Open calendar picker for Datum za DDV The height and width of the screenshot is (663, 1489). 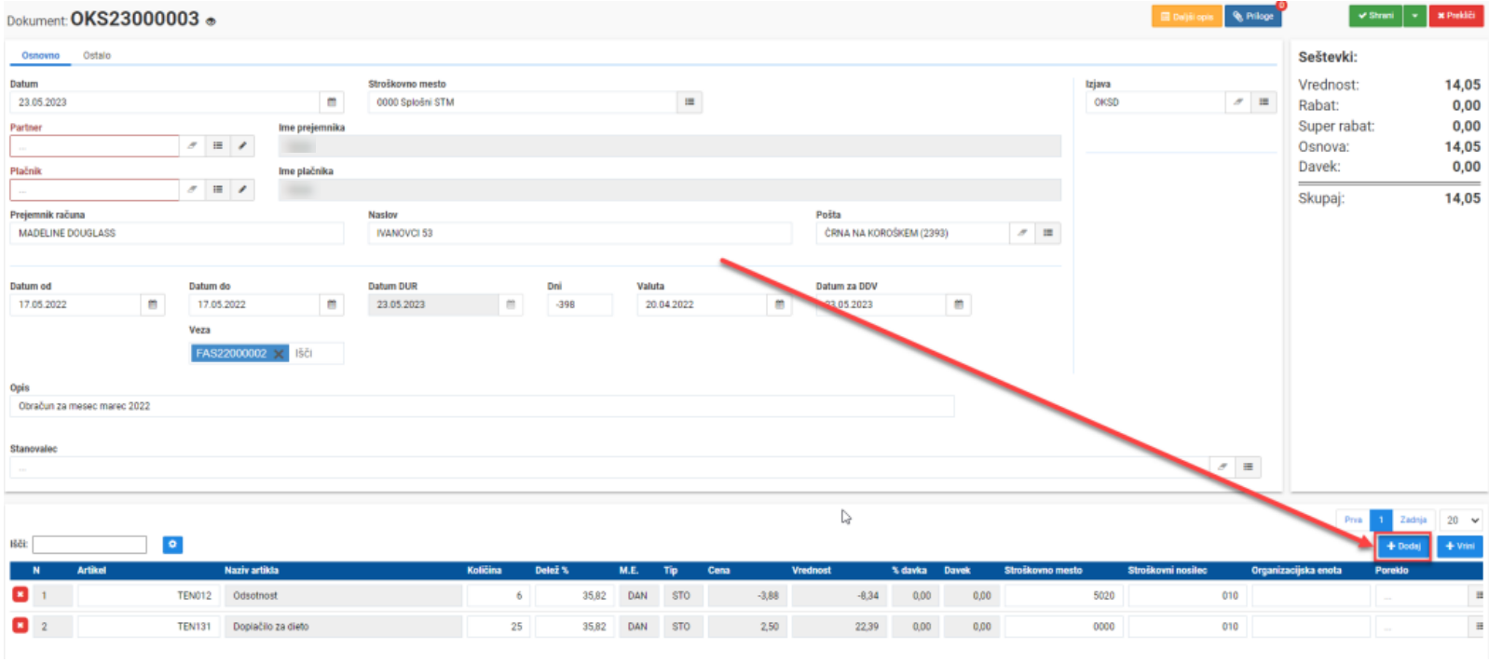tap(959, 304)
